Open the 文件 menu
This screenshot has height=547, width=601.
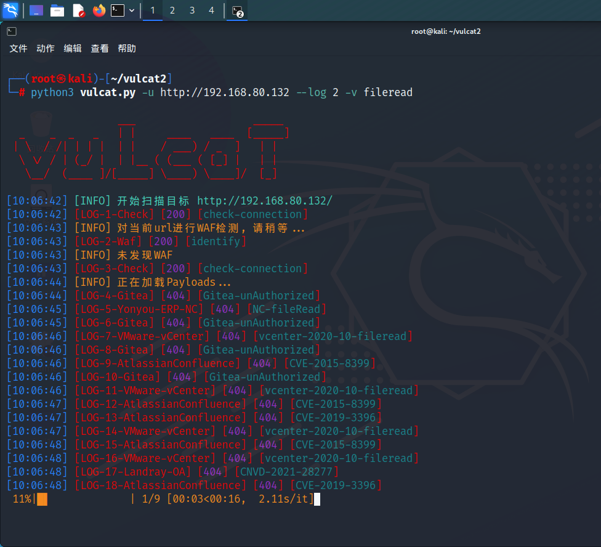tap(18, 49)
